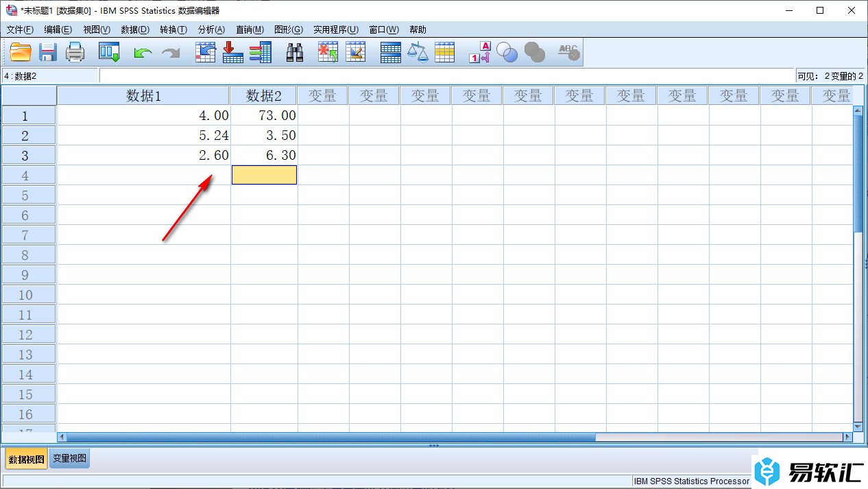Screen dimensions: 868x489
Task: Click the vertical scrollbar up arrow
Action: coord(858,110)
